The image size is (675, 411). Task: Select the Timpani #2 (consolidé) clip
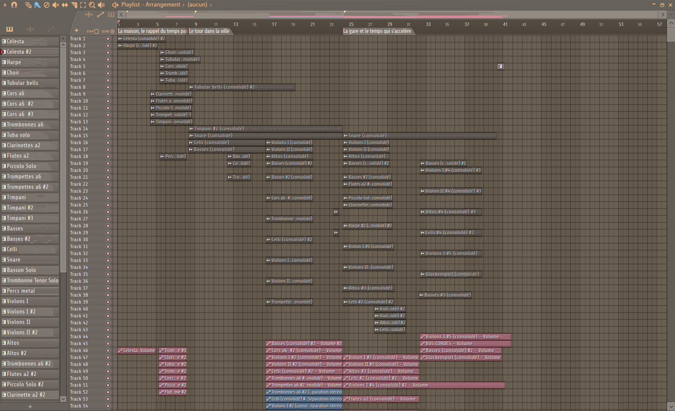(x=266, y=129)
